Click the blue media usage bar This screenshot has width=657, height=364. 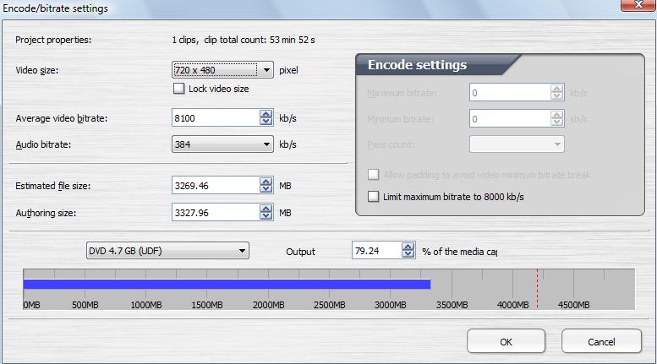coord(227,285)
